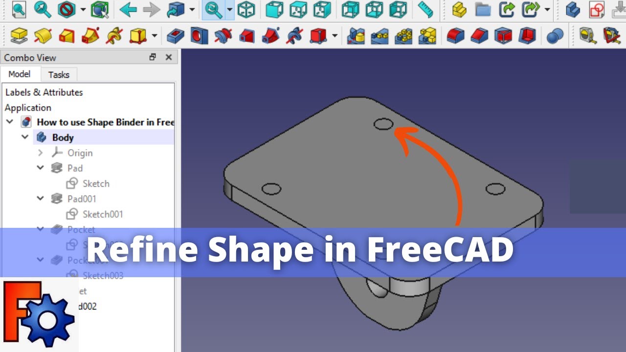Click the grey forward arrow icon

(x=152, y=10)
